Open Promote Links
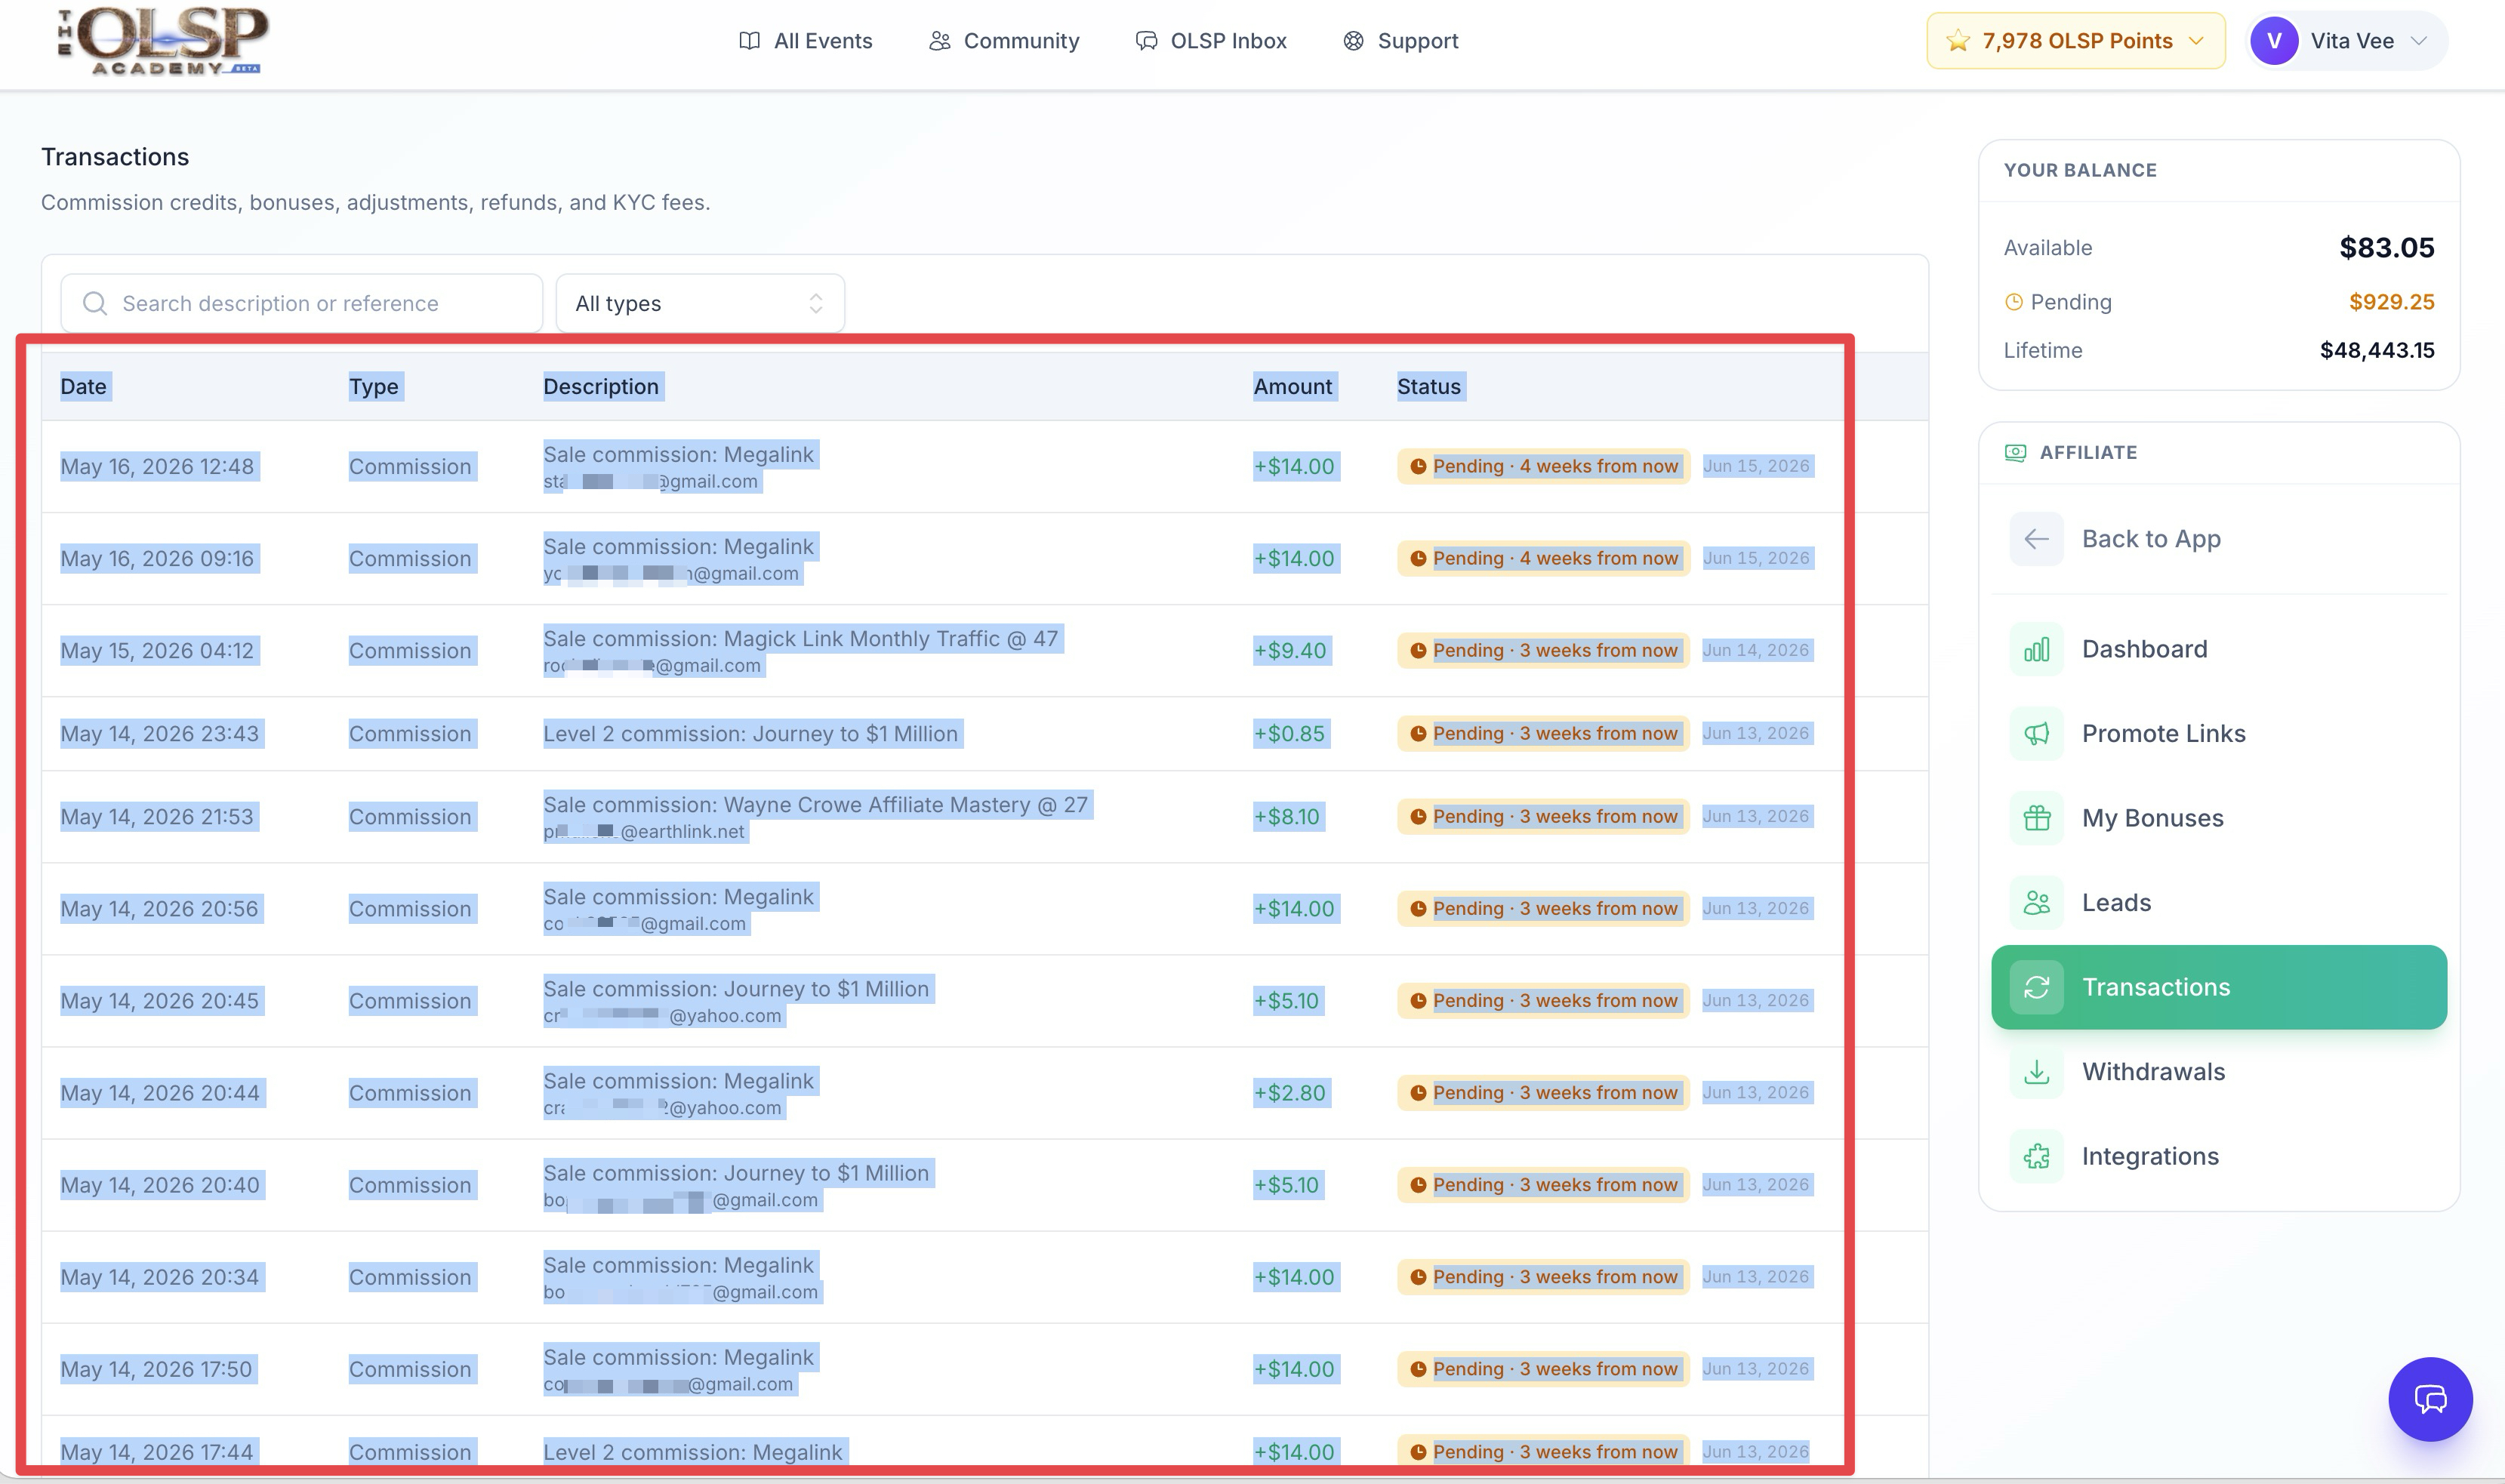The image size is (2505, 1484). [x=2218, y=734]
